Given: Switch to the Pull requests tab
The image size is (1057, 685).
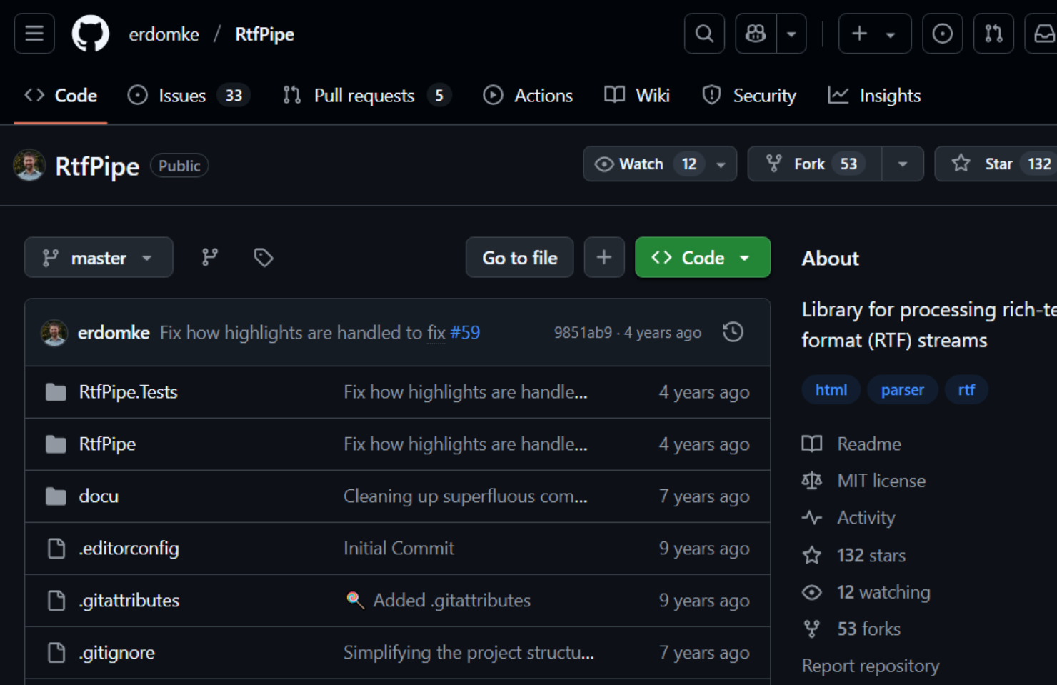Looking at the screenshot, I should [366, 95].
